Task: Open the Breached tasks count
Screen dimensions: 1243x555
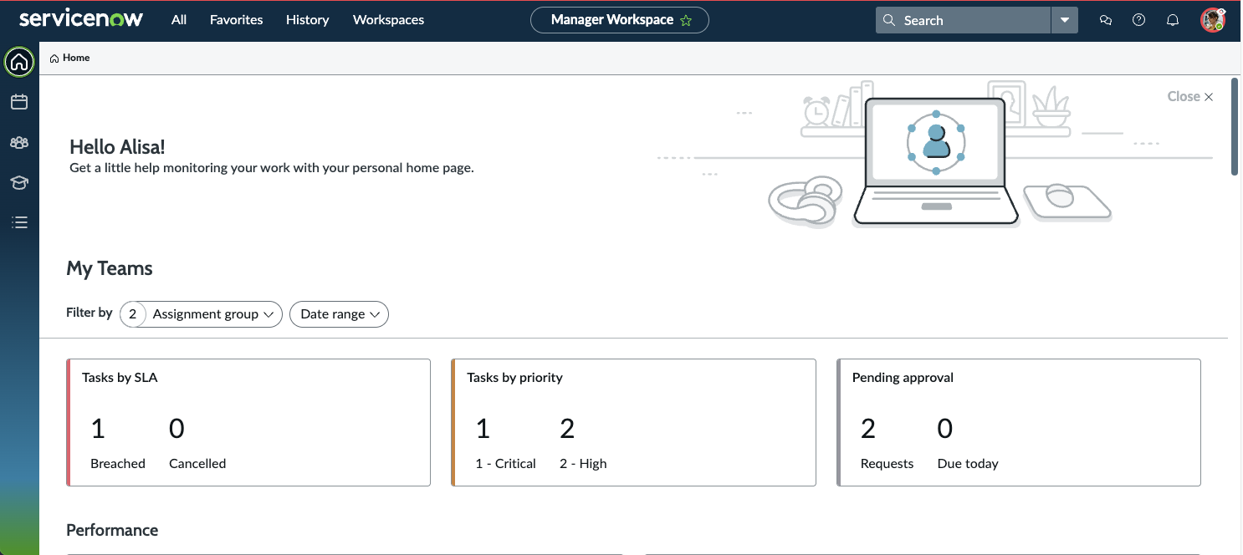Action: (x=99, y=430)
